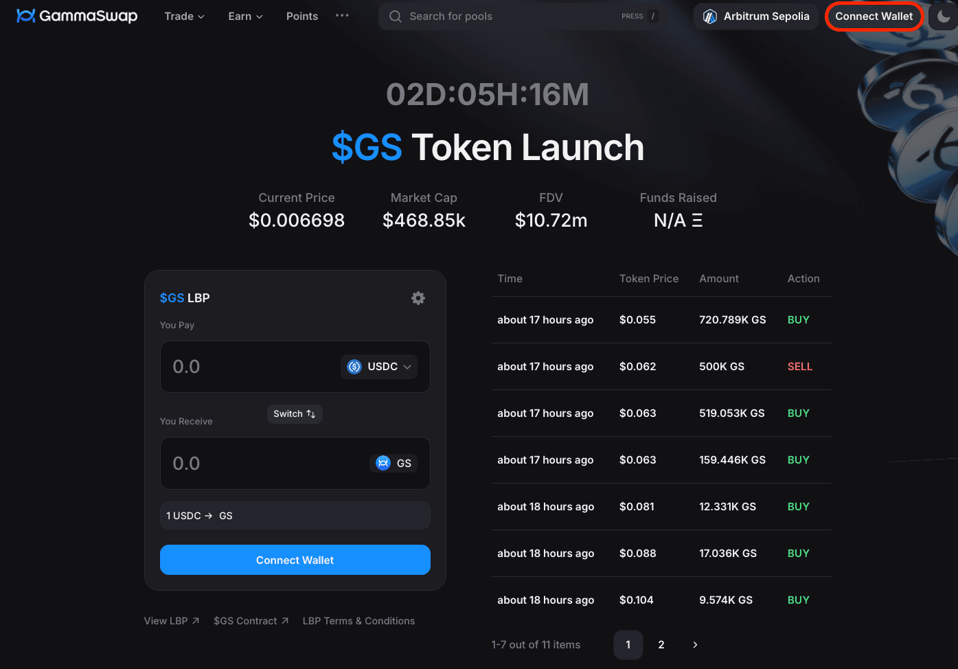Open LBP settings with the gear icon
The image size is (958, 669).
coord(418,298)
